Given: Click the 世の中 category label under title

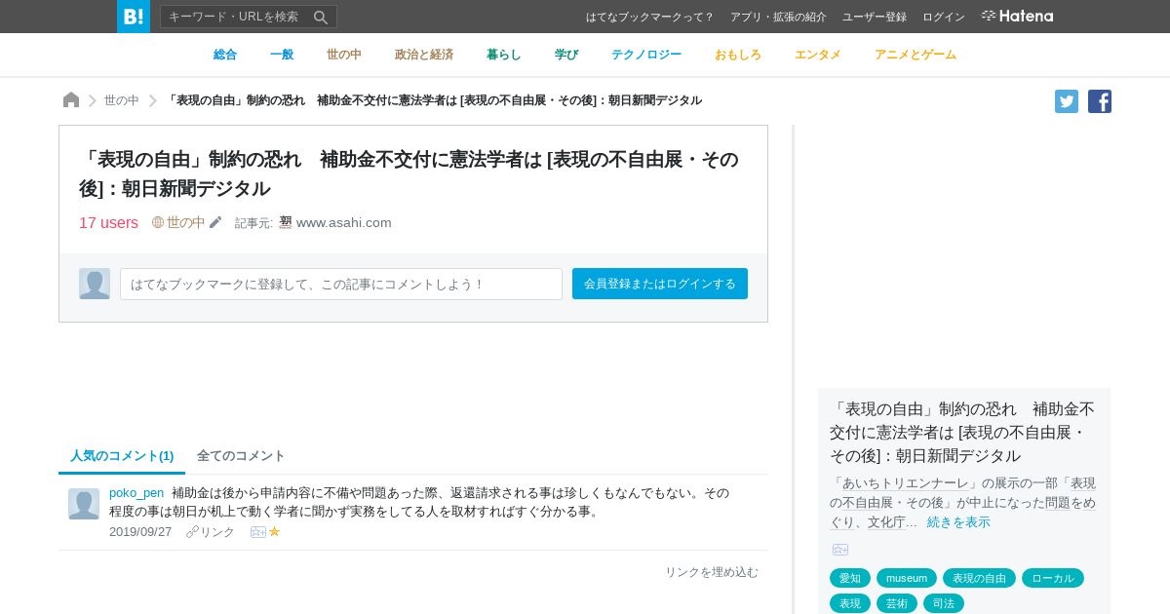Looking at the screenshot, I should click(x=185, y=222).
